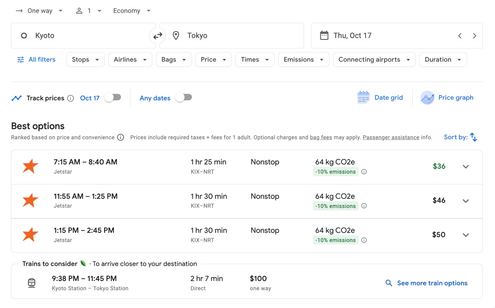Change trip type from One way
495x308 pixels.
click(x=39, y=10)
